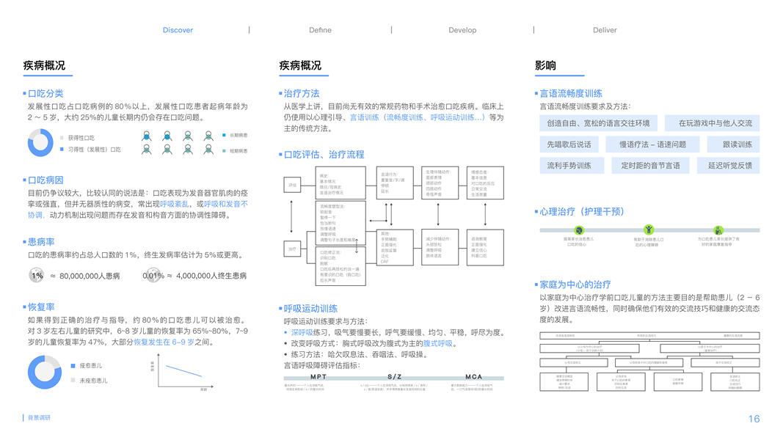The width and height of the screenshot is (783, 440).
Task: Click the blue 腹式呼吸 text
Action: 438,343
